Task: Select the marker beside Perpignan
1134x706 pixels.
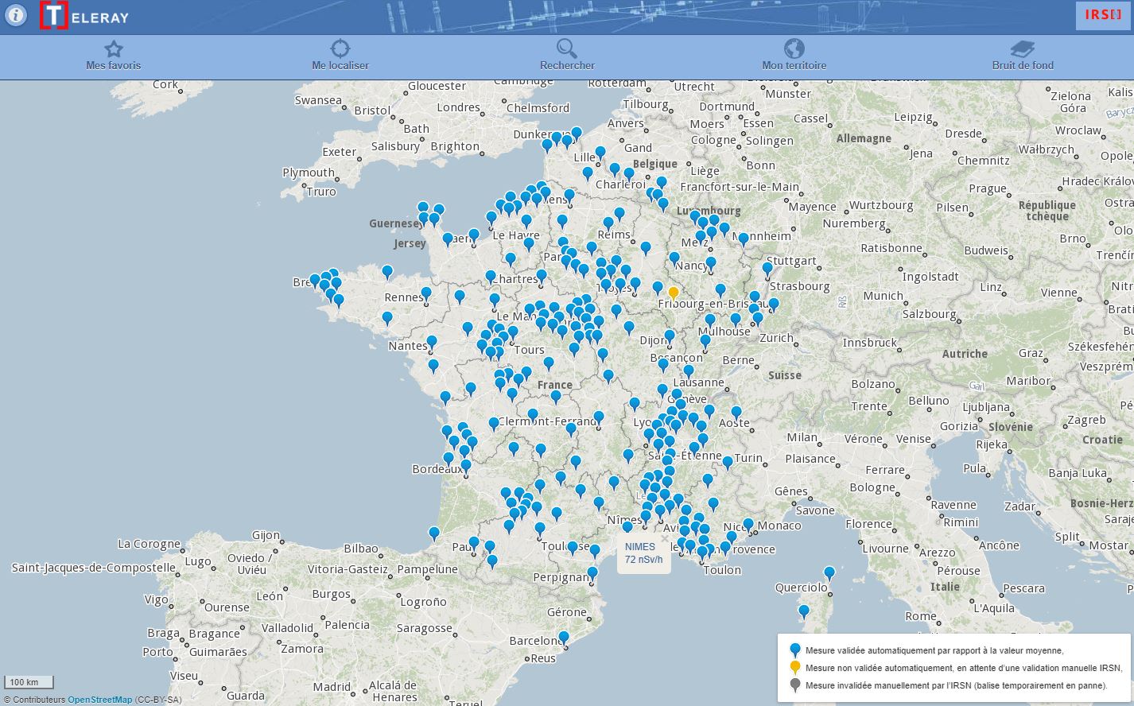Action: point(592,572)
